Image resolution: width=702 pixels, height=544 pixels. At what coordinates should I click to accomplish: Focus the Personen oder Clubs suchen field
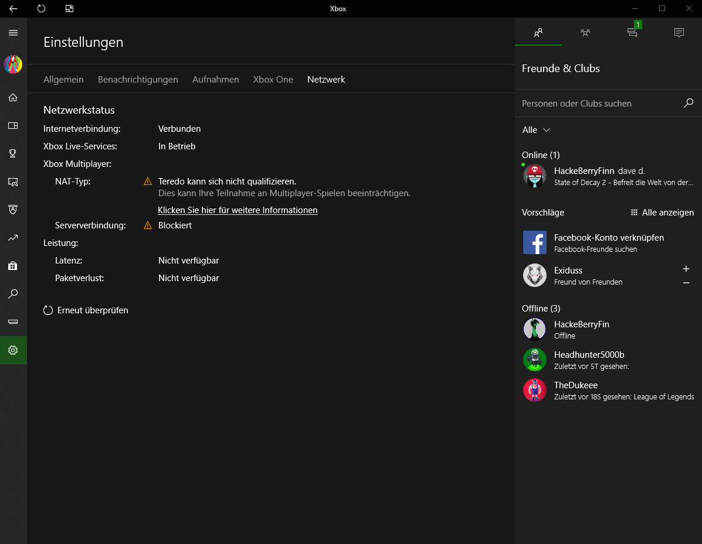click(x=608, y=103)
